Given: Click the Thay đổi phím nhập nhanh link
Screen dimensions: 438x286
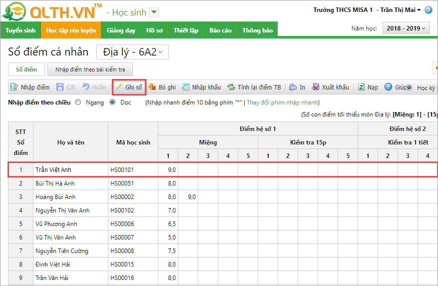Looking at the screenshot, I should coord(282,102).
